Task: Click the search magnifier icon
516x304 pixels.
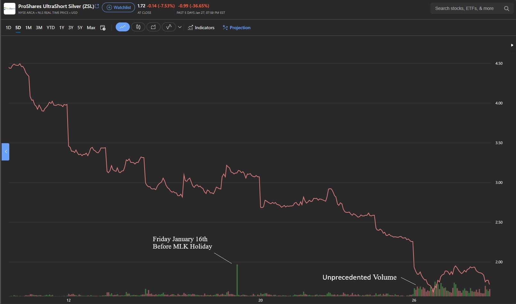Action: [506, 9]
